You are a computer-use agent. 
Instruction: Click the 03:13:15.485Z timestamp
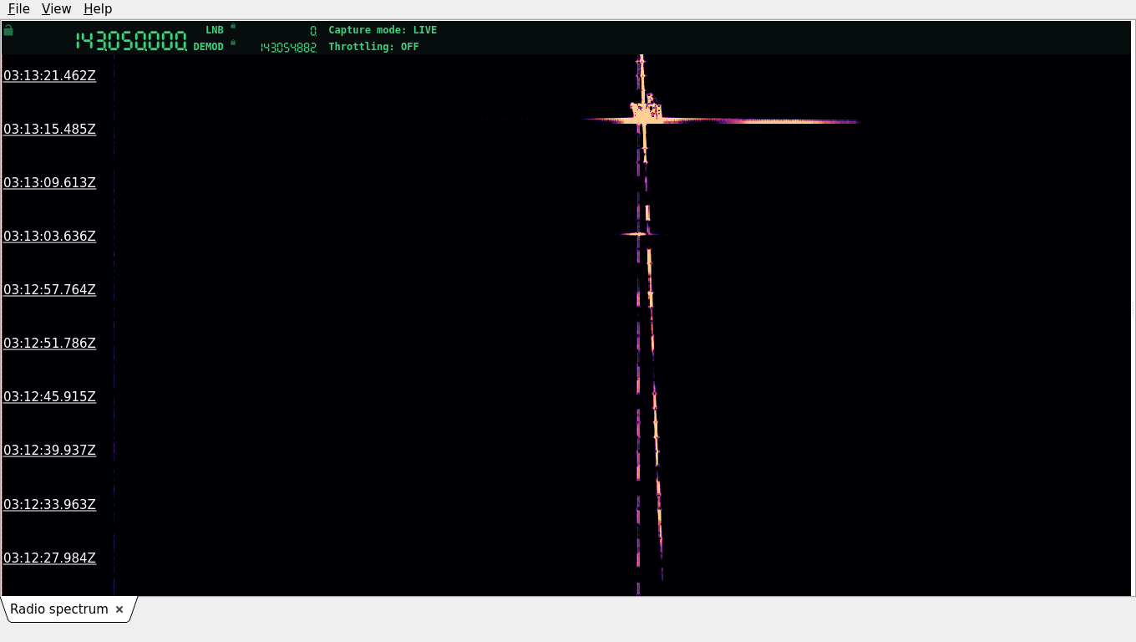coord(49,129)
